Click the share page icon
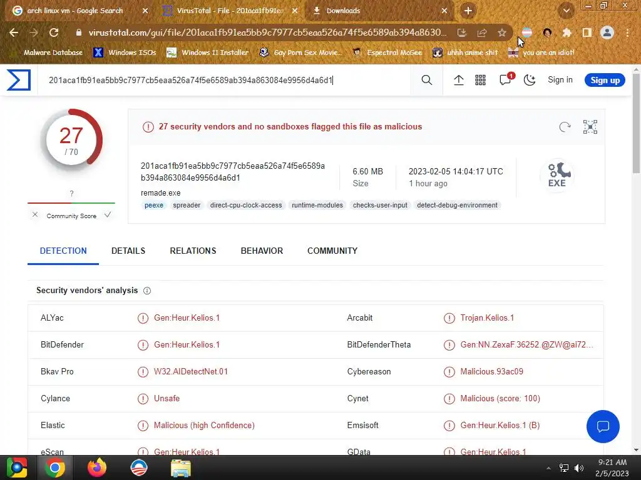641x480 pixels. coord(482,32)
